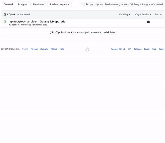Image resolution: width=165 pixels, height=143 pixels.
Task: Click the ProTip bookmark hint text
Action: pyautogui.click(x=88, y=32)
